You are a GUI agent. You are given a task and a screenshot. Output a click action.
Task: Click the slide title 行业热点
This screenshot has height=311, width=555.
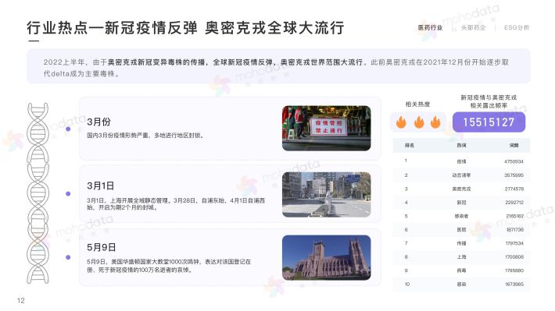tap(57, 28)
